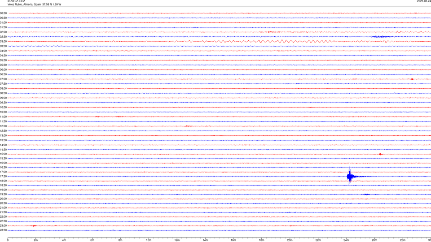Select the 06:00 time label
Viewport: 431px width, 242px height.
[x=3, y=70]
